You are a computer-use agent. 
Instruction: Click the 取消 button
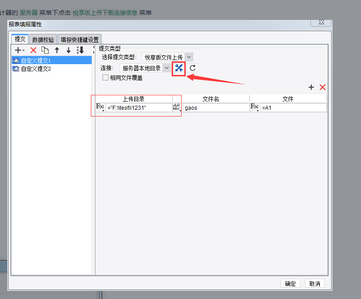315,284
